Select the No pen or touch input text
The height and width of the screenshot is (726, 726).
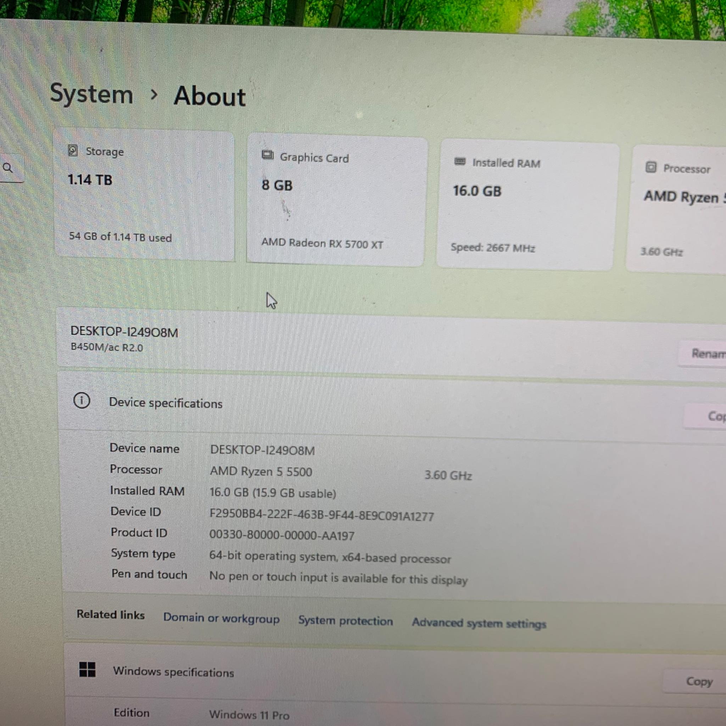pyautogui.click(x=338, y=578)
